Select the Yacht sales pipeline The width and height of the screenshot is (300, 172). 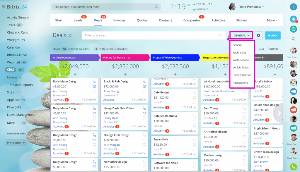click(239, 52)
